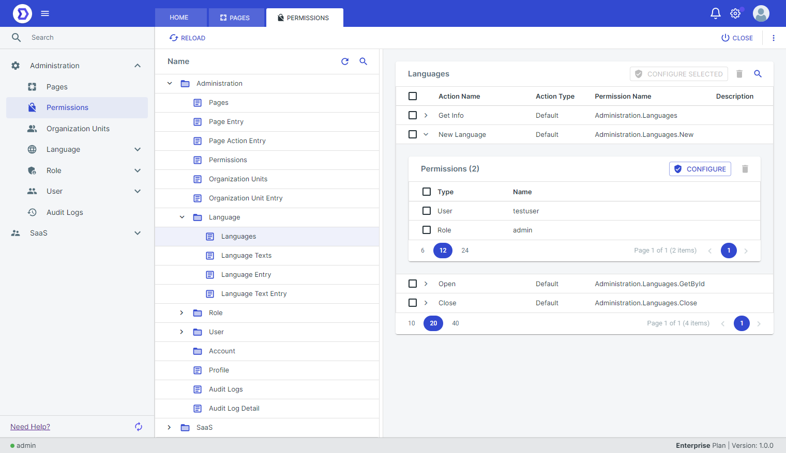The height and width of the screenshot is (453, 786).
Task: Click trash icon in Permissions (2) card
Action: [745, 169]
